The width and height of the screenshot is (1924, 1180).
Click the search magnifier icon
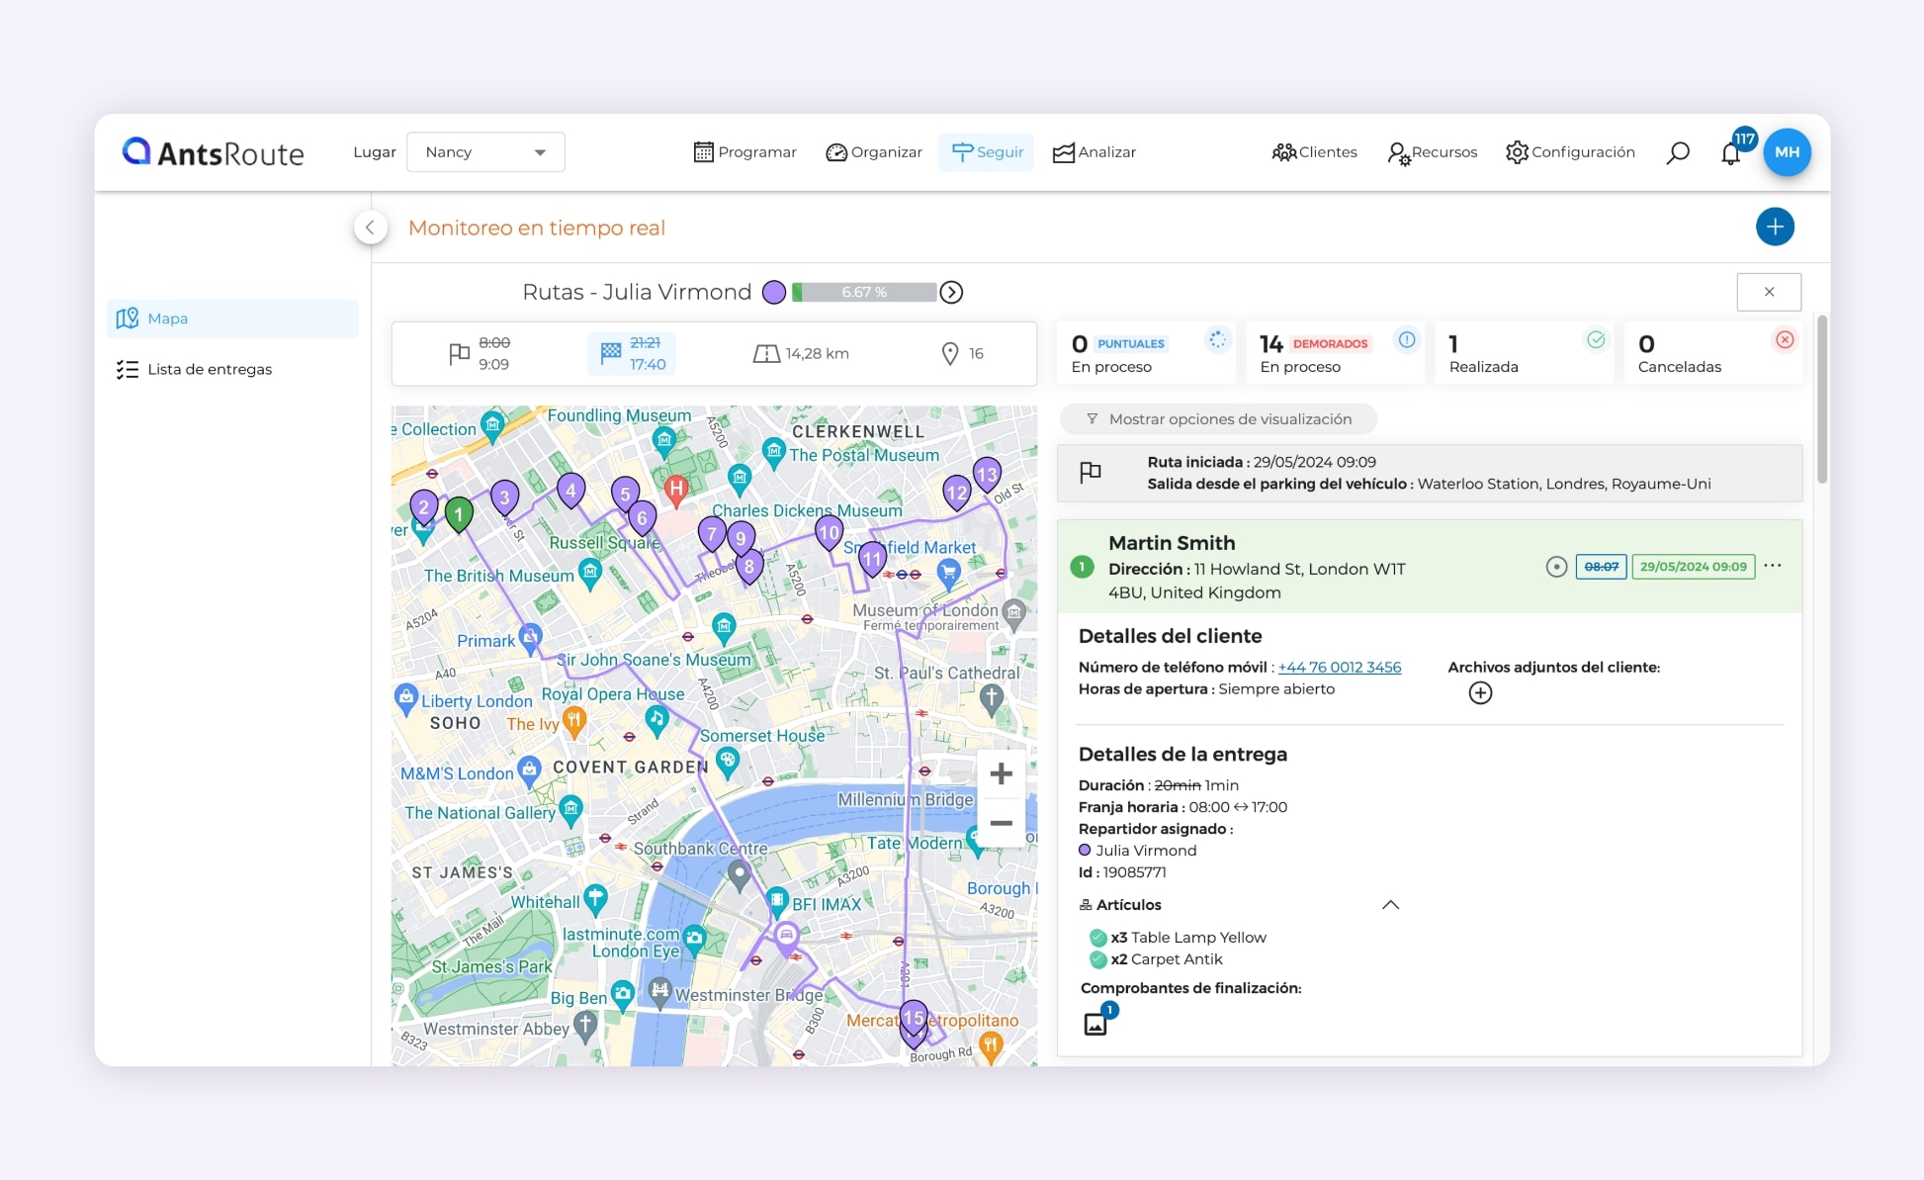1678,152
